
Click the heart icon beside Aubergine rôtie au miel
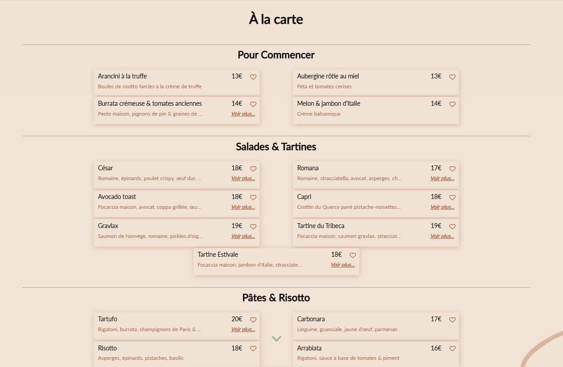(452, 77)
